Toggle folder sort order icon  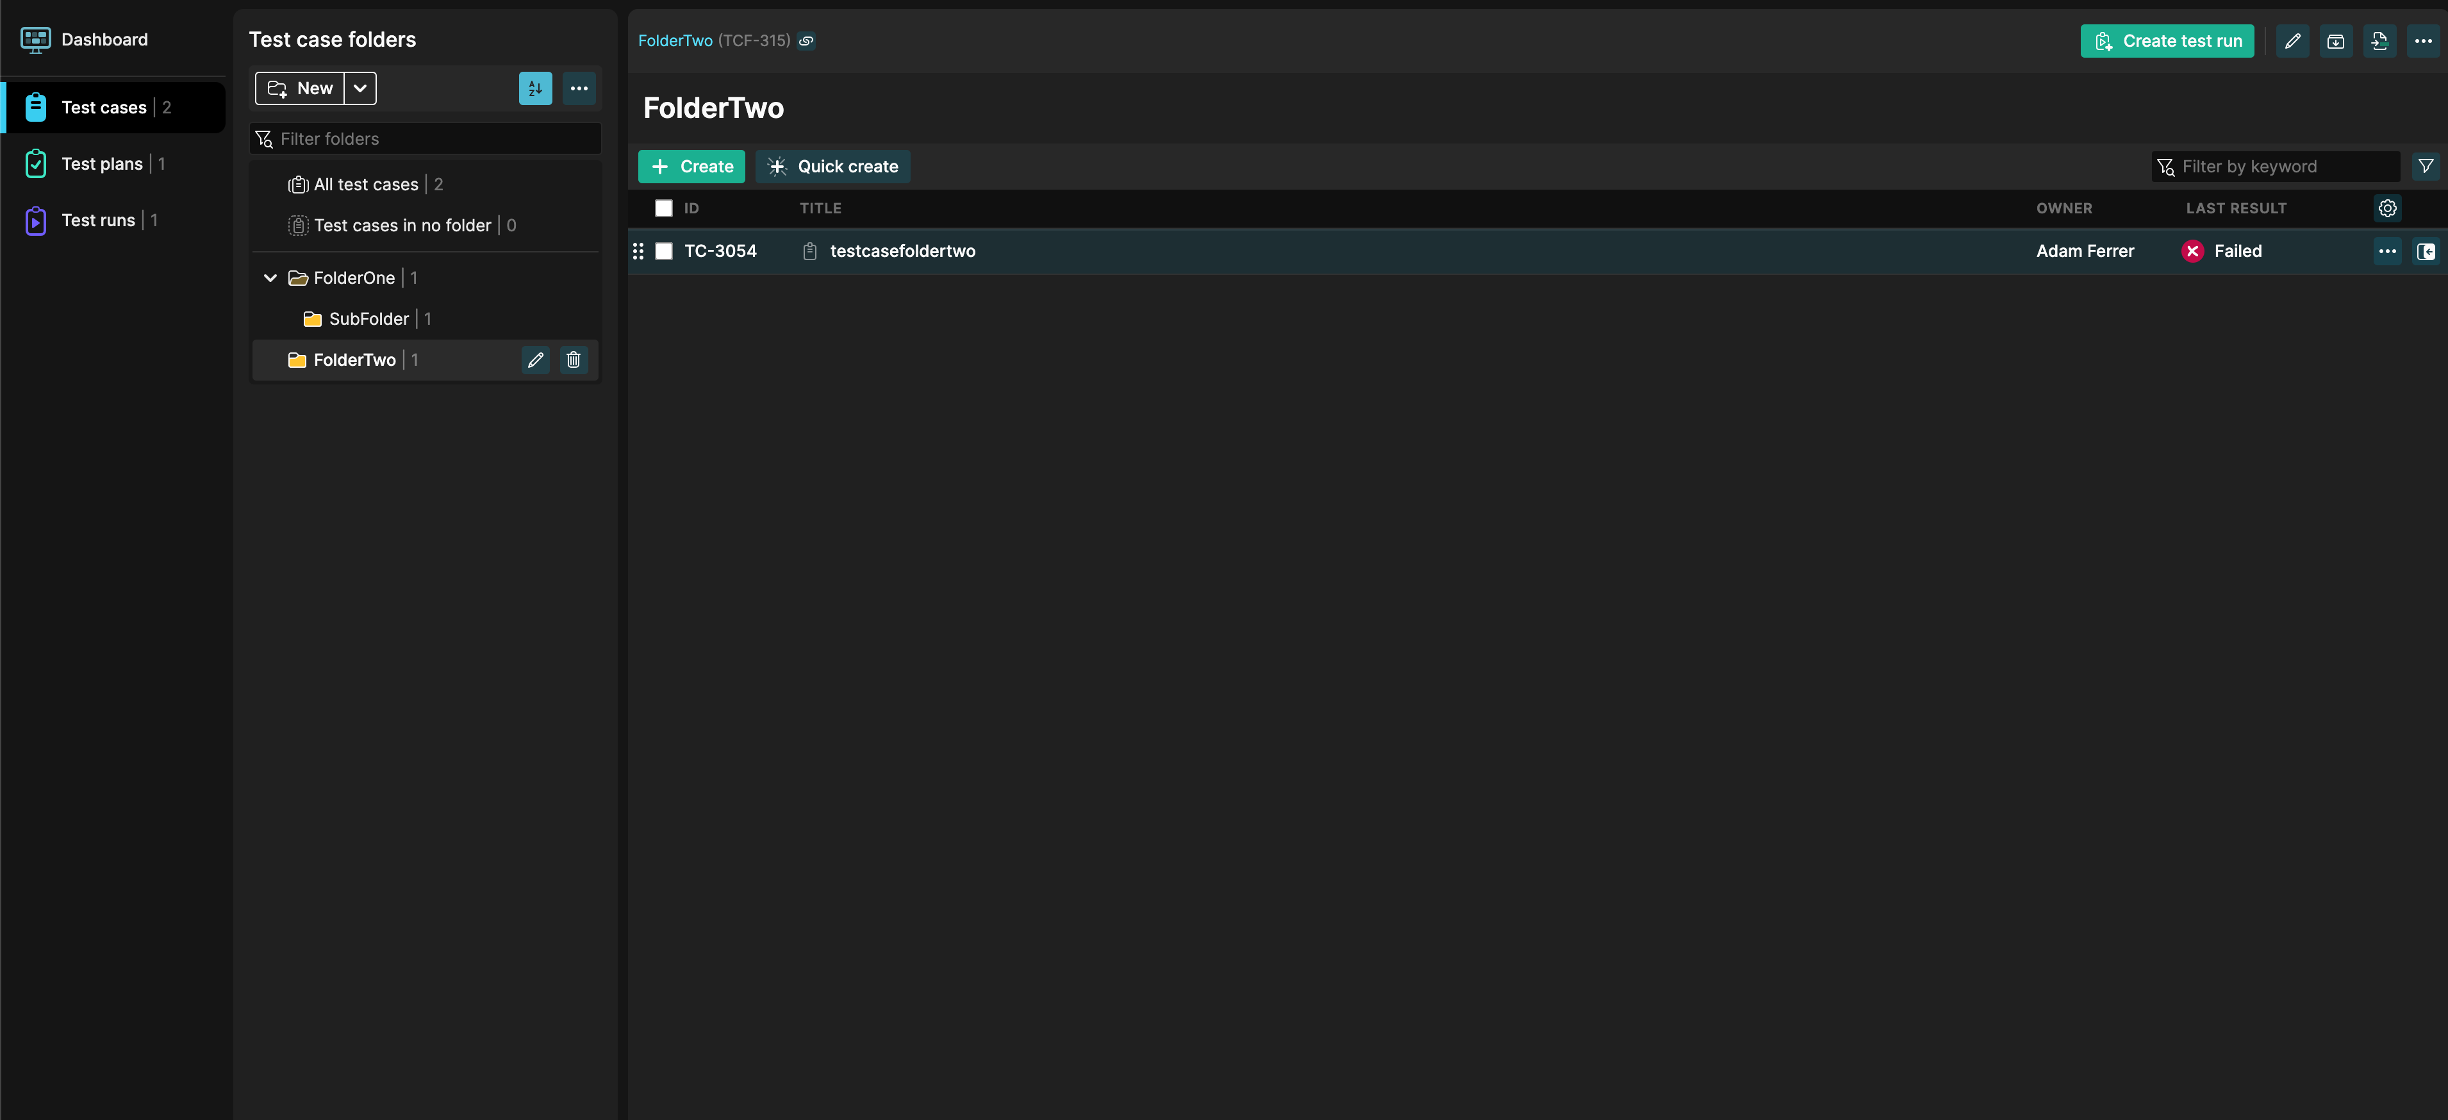tap(535, 88)
